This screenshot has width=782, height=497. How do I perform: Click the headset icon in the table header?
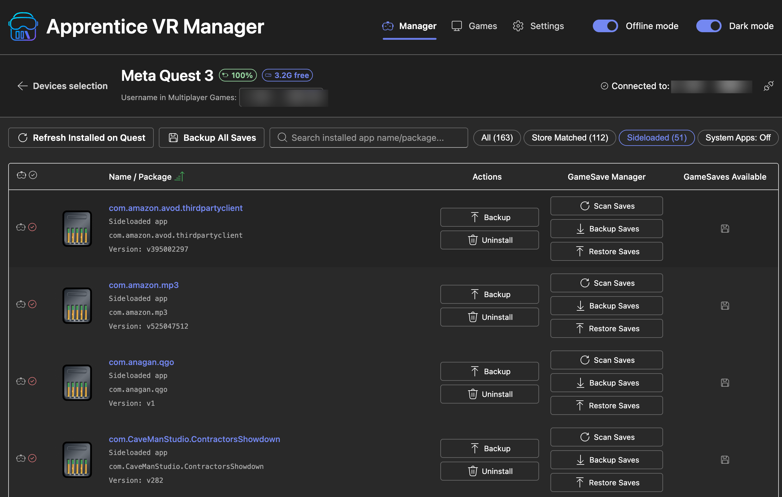pos(22,175)
